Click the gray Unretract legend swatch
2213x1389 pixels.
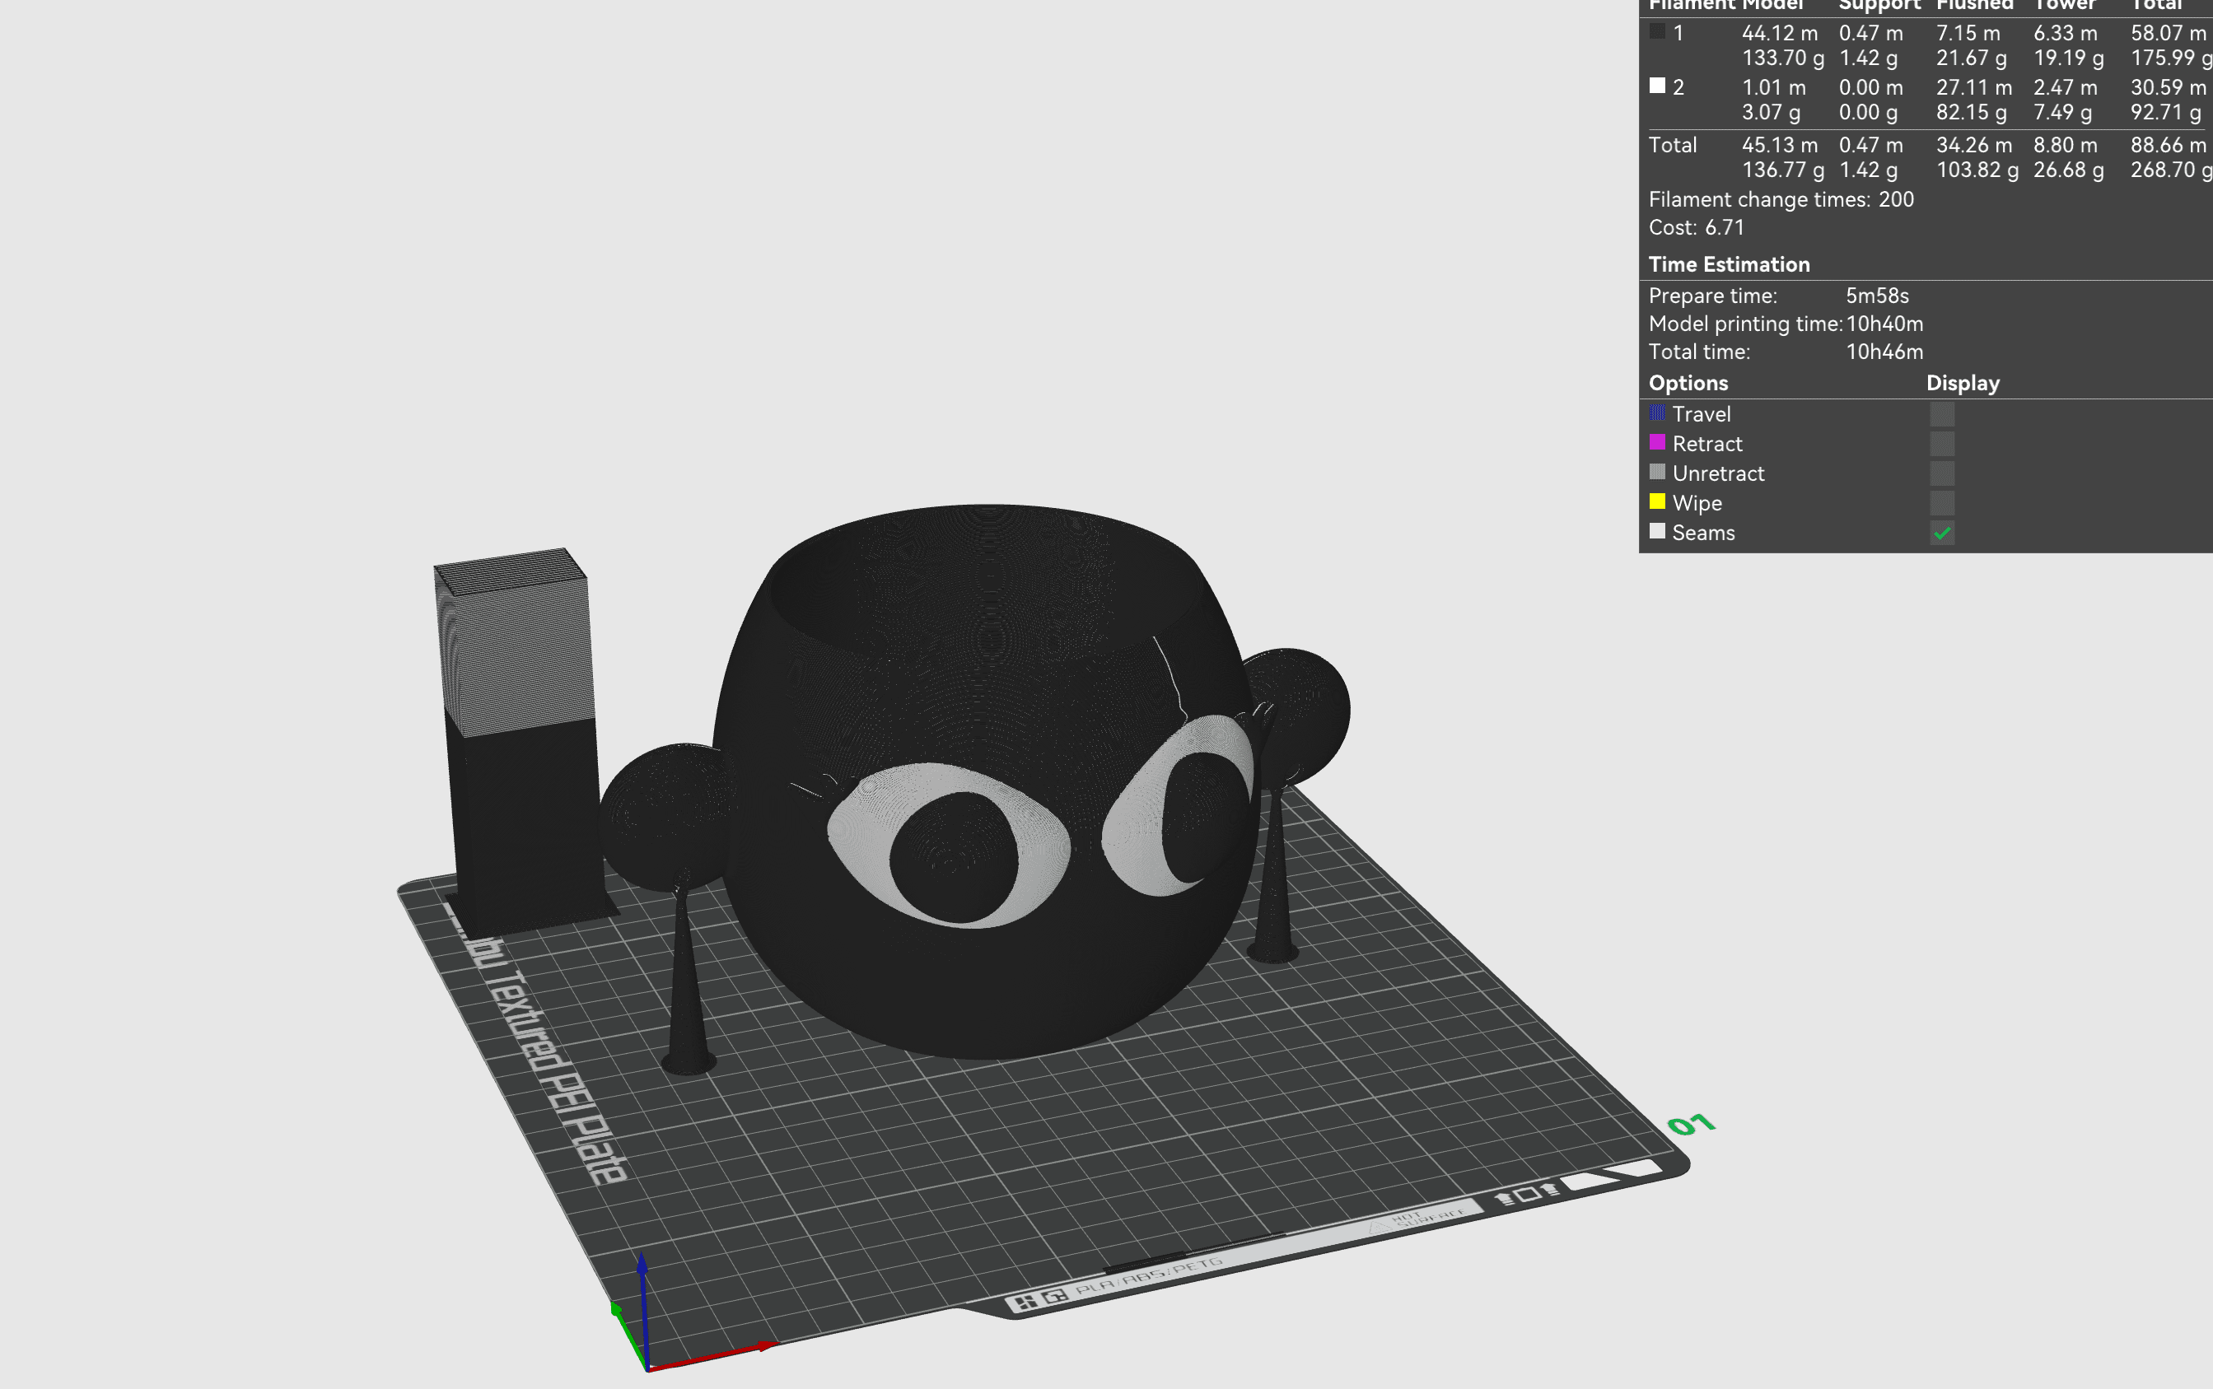[x=1657, y=472]
